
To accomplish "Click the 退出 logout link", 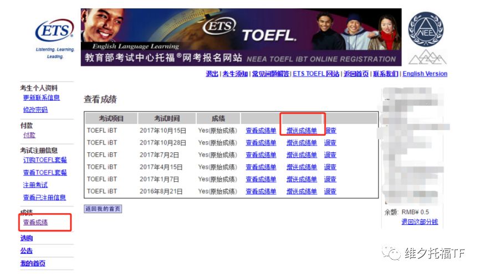I will pos(212,74).
